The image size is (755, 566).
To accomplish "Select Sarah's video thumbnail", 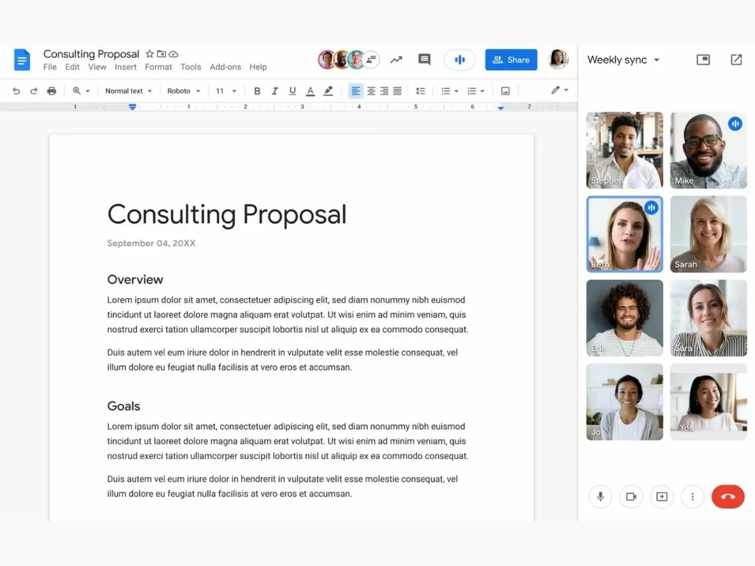I will 708,233.
